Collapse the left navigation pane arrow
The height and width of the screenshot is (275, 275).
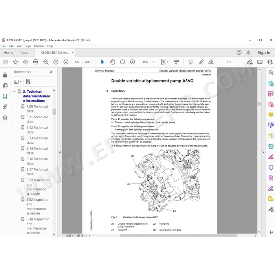(x=60, y=152)
